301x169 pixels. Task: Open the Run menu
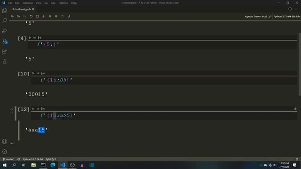pos(53,3)
